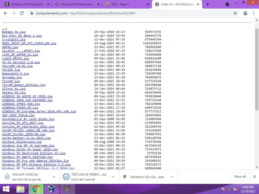Open the taskbar clock showing 9:36 PM
259x194 pixels.
tap(248, 189)
